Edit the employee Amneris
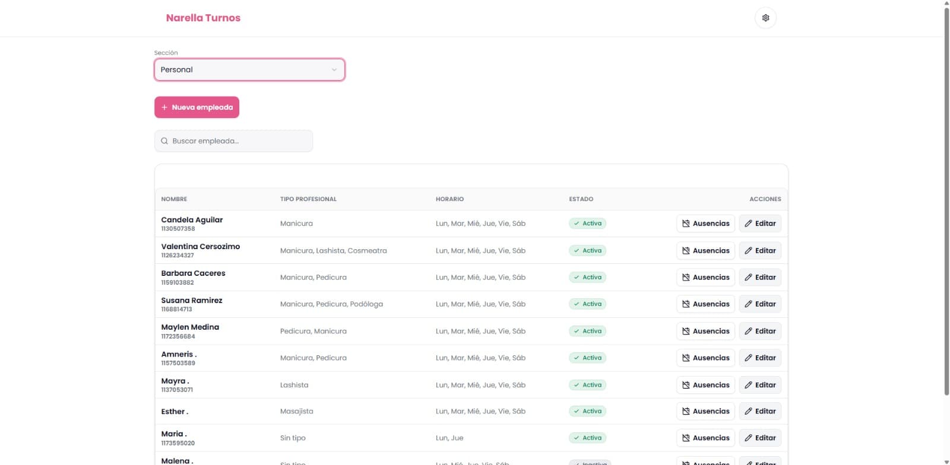 (760, 358)
